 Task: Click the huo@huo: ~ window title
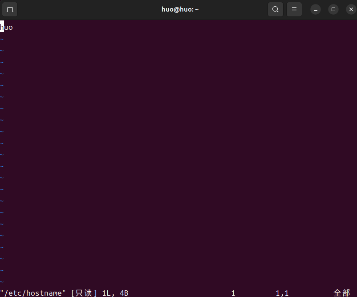click(x=180, y=9)
